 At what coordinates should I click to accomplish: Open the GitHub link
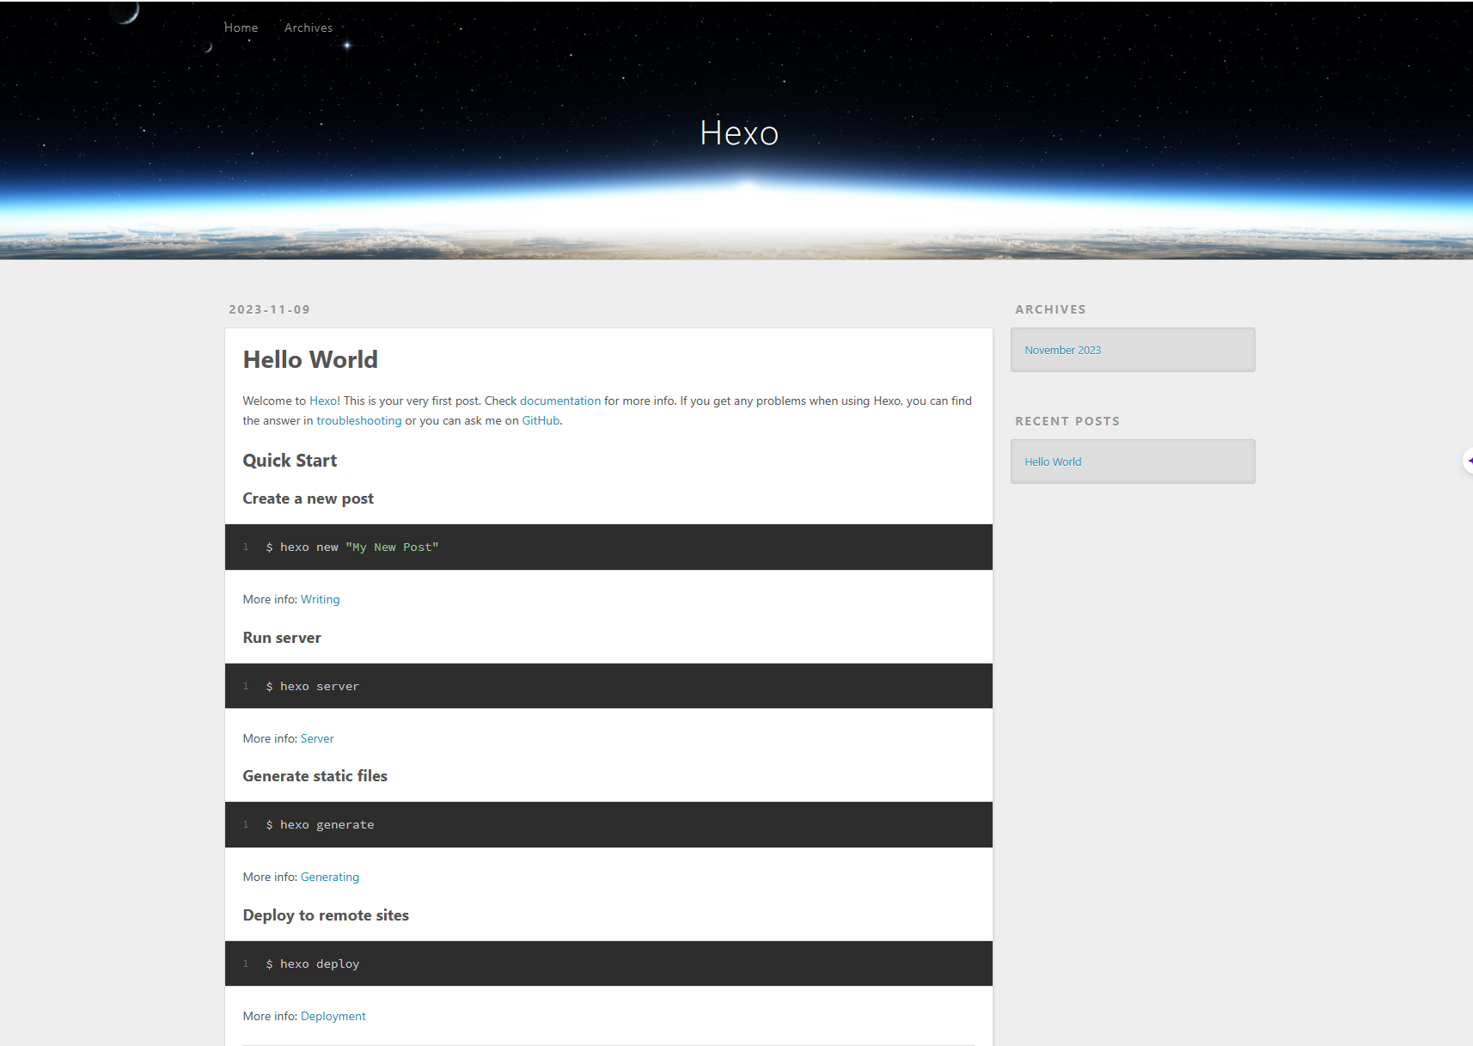(541, 420)
